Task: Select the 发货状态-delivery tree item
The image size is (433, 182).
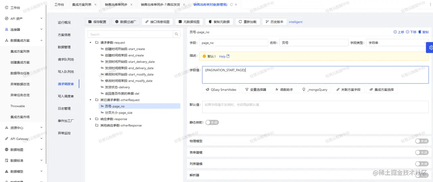Action: pyautogui.click(x=117, y=87)
